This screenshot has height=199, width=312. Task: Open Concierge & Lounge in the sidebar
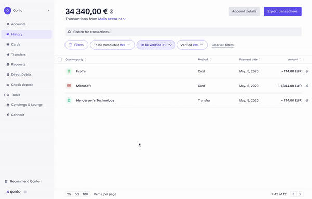pos(27,105)
